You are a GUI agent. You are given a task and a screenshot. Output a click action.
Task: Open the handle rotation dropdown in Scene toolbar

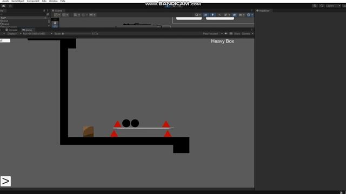(x=65, y=15)
